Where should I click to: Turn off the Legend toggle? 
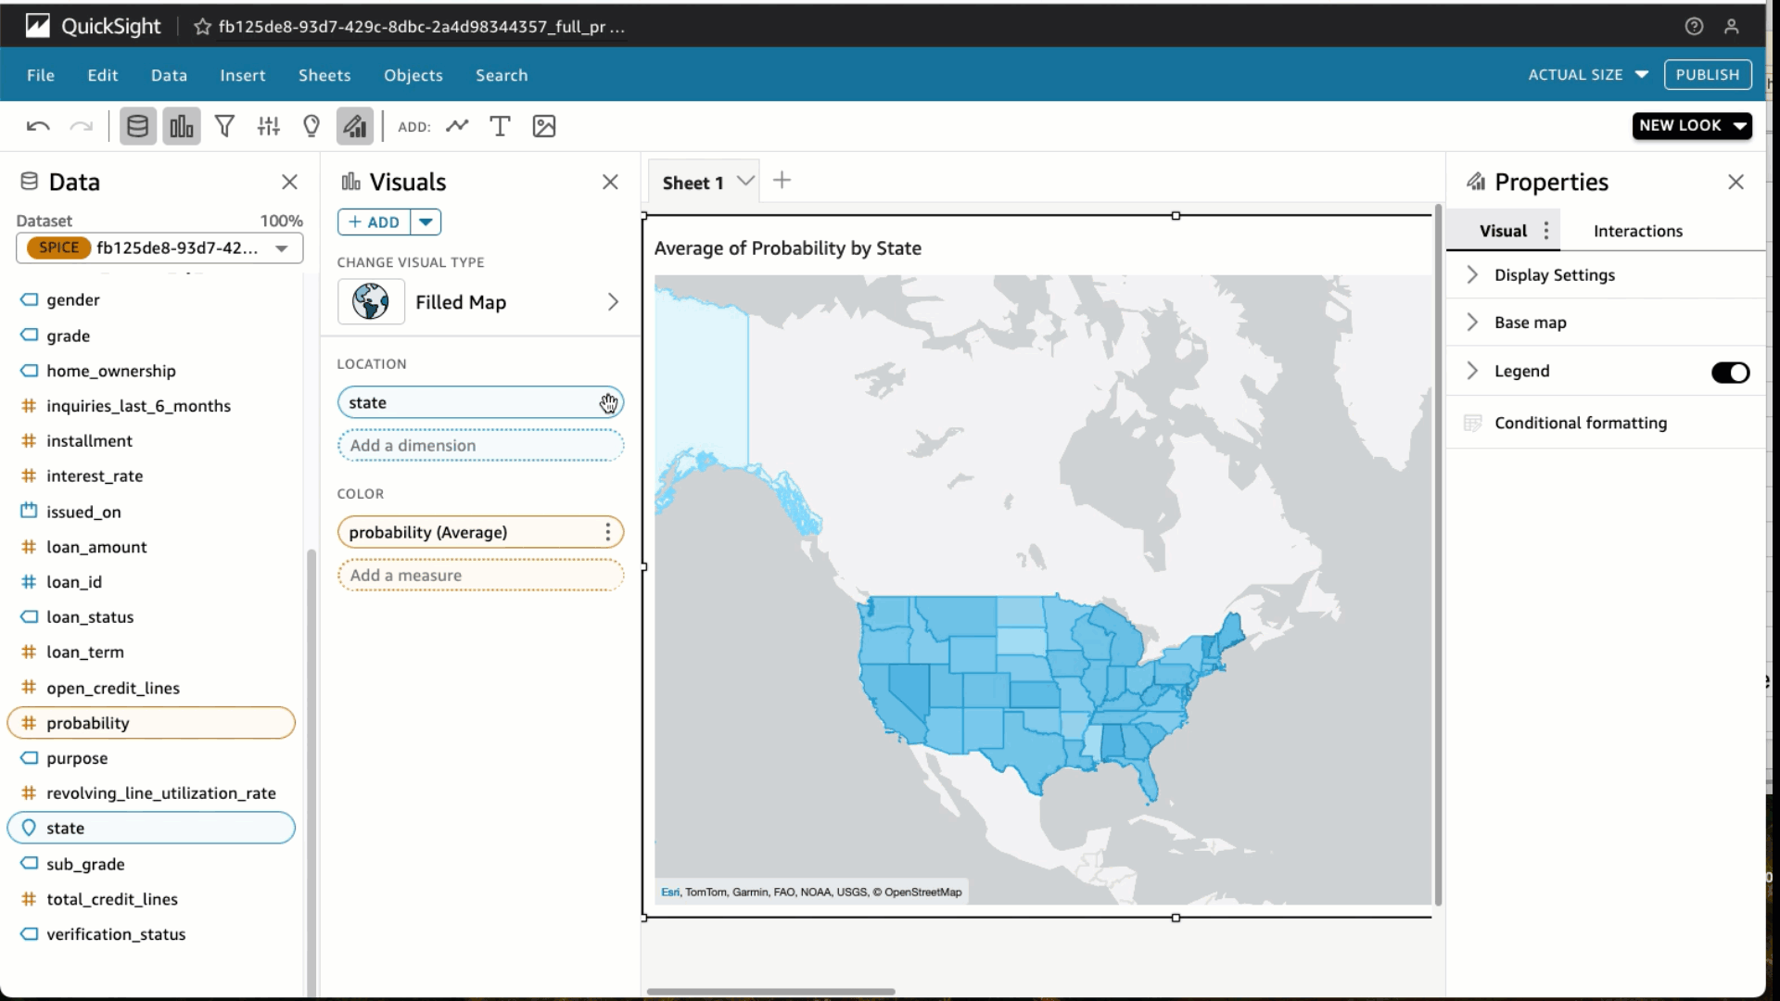point(1730,372)
